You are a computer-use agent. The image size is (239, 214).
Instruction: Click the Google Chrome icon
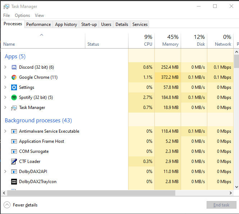click(14, 77)
